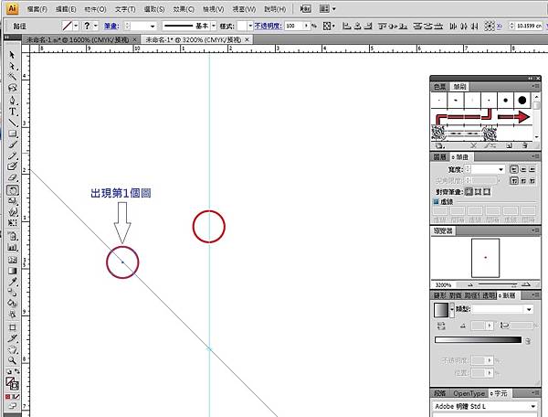Open the 效果(C) menu

tap(184, 9)
